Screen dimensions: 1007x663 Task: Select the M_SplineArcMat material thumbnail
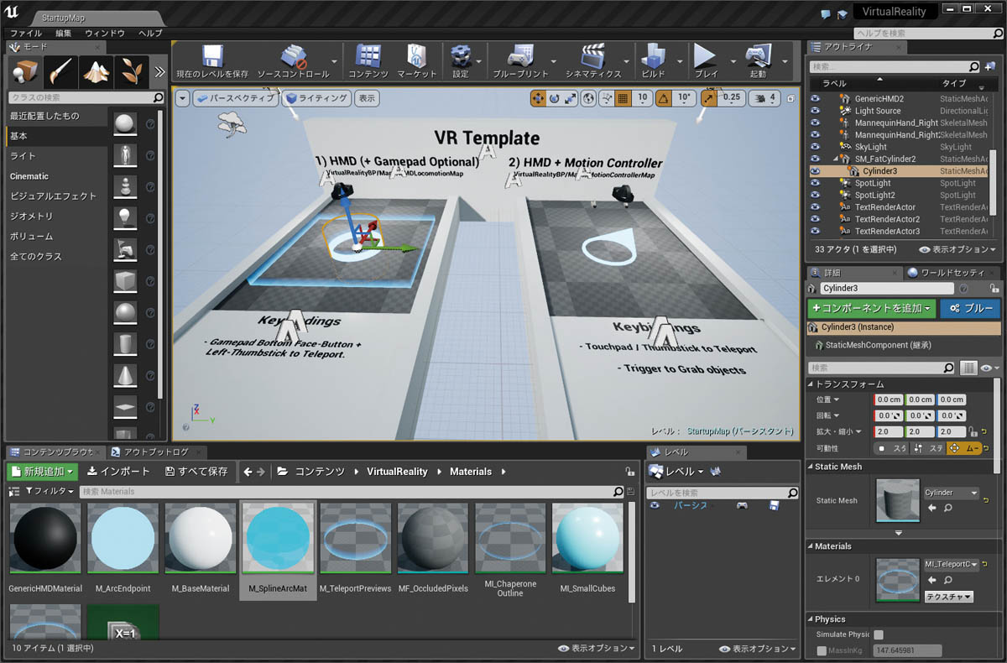tap(278, 537)
